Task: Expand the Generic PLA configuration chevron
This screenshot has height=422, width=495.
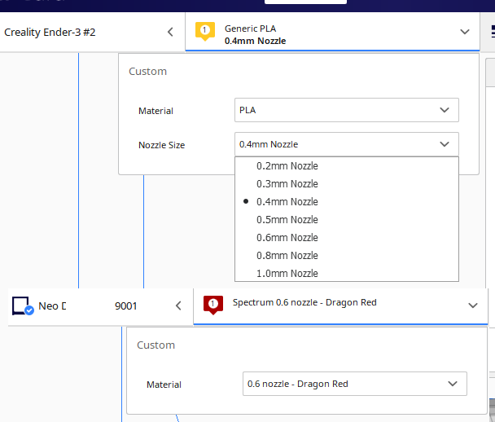Action: [464, 32]
